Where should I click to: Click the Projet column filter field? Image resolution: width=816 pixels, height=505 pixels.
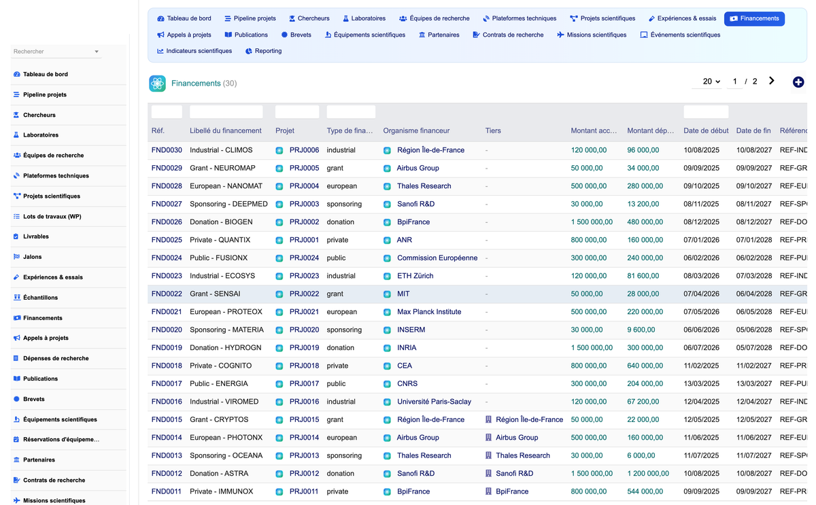click(297, 112)
